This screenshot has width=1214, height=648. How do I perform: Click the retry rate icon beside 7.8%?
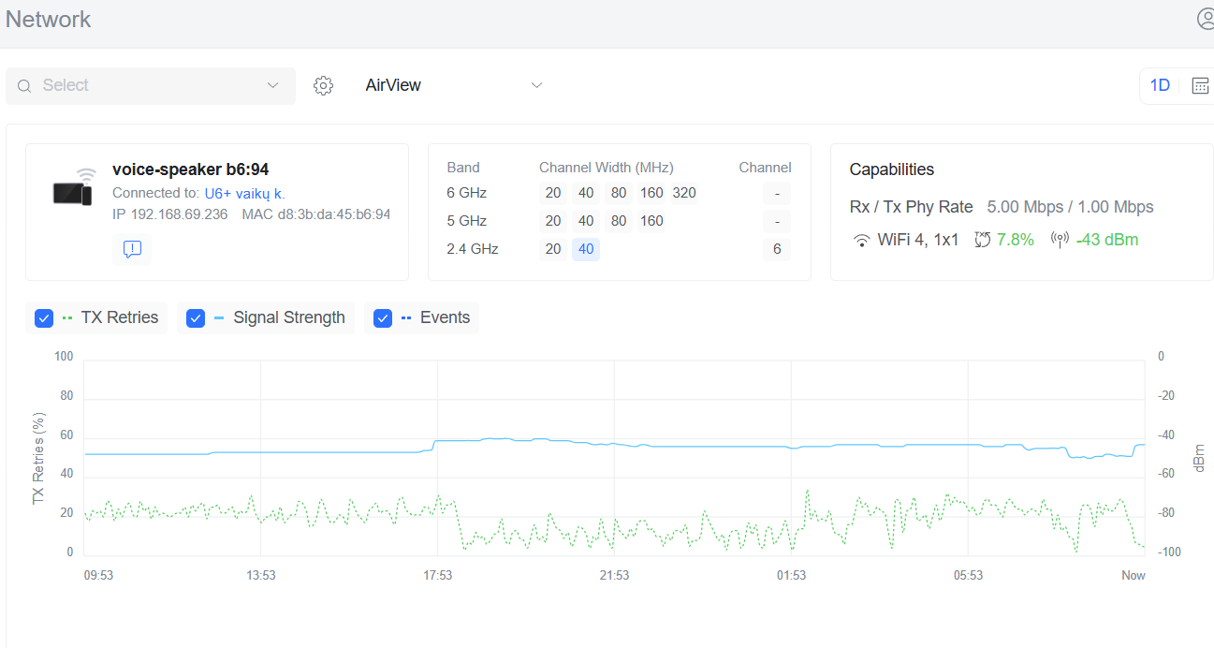point(982,240)
